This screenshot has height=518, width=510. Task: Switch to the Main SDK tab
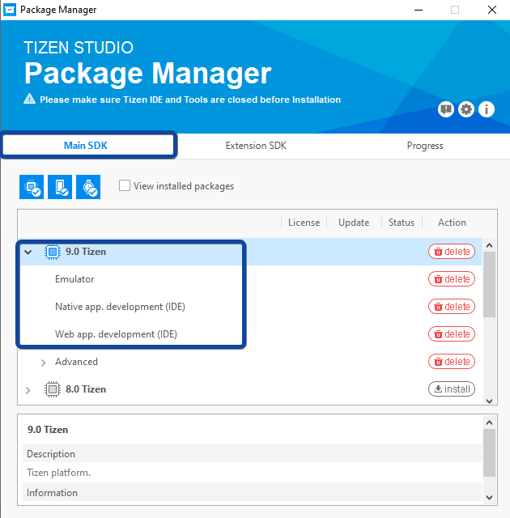click(86, 146)
